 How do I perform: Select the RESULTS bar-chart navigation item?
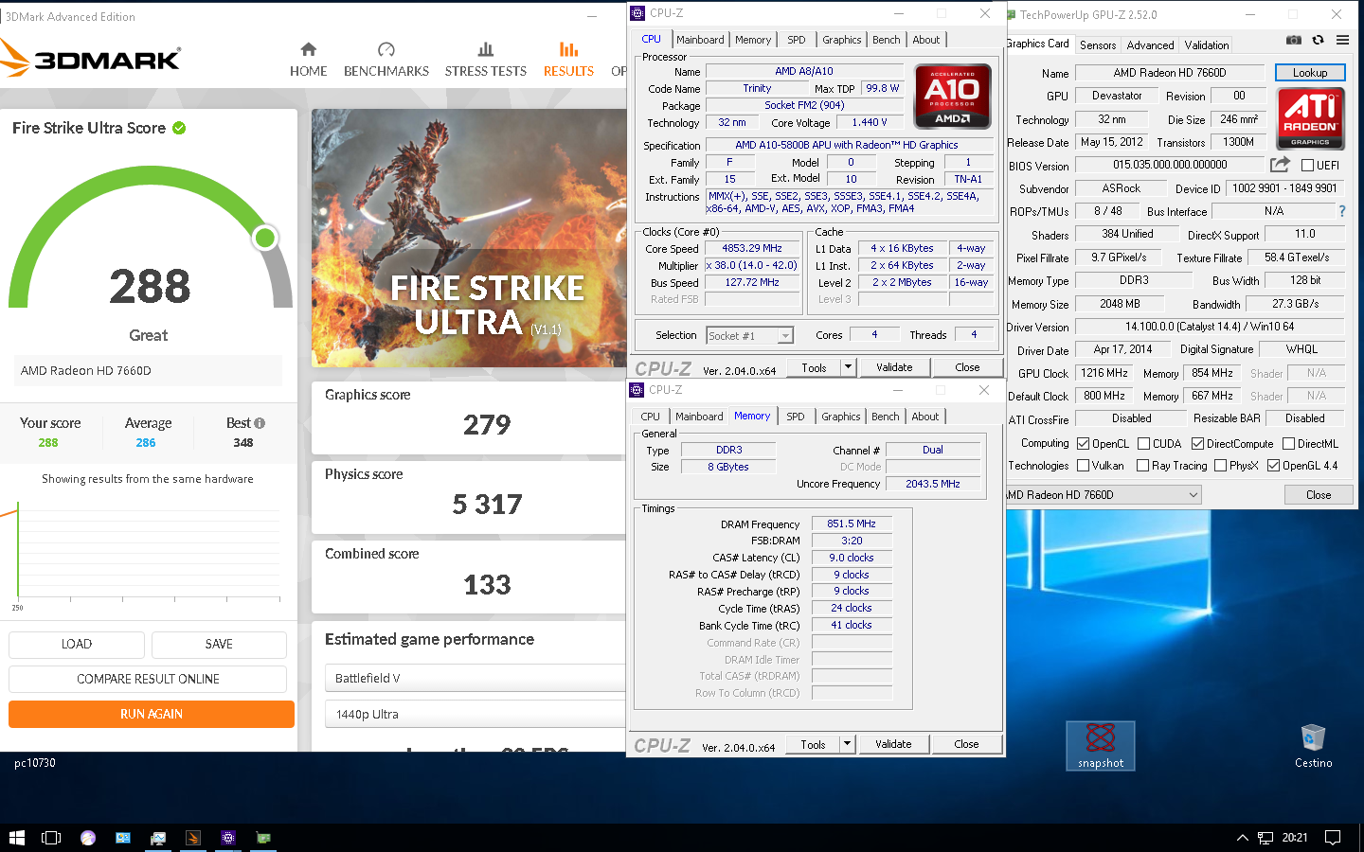tap(568, 60)
